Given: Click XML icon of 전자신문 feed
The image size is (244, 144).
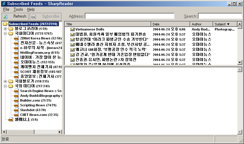Looking at the screenshot, I should 16,43.
